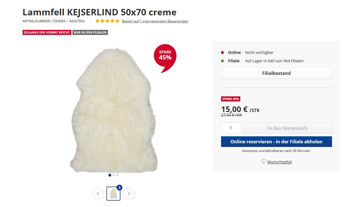The width and height of the screenshot is (361, 207).
Task: Click Online reservieren - in der Filiale abholen
Action: click(x=276, y=142)
